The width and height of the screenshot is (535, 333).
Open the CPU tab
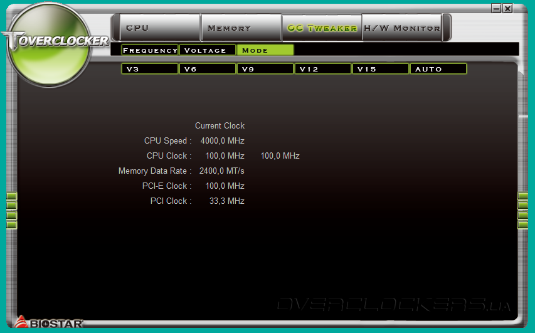(160, 28)
